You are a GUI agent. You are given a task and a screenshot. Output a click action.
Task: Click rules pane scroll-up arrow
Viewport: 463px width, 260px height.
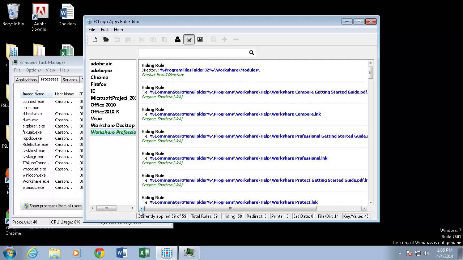tap(370, 63)
